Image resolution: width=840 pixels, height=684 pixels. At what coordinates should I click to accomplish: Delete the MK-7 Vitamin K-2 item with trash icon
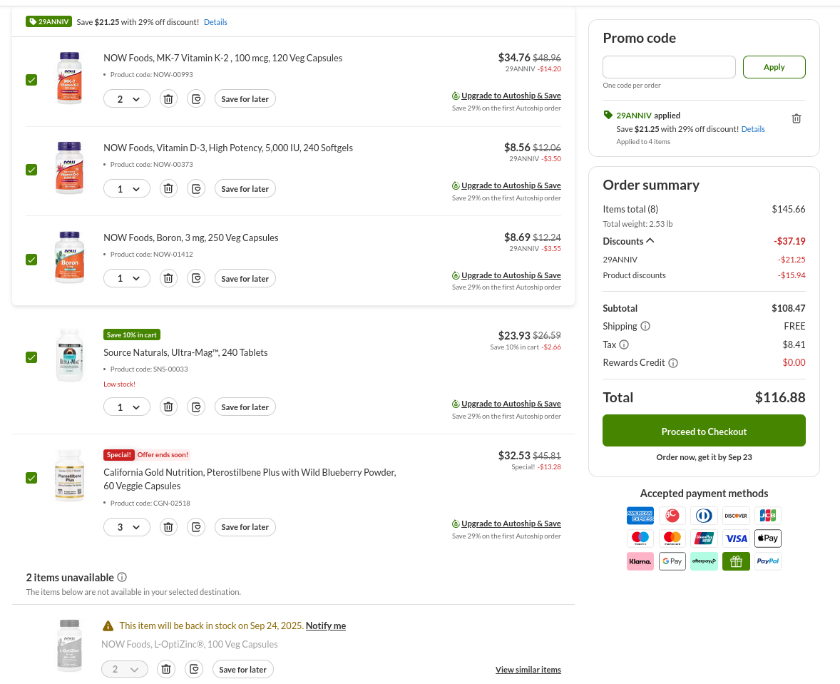(168, 99)
